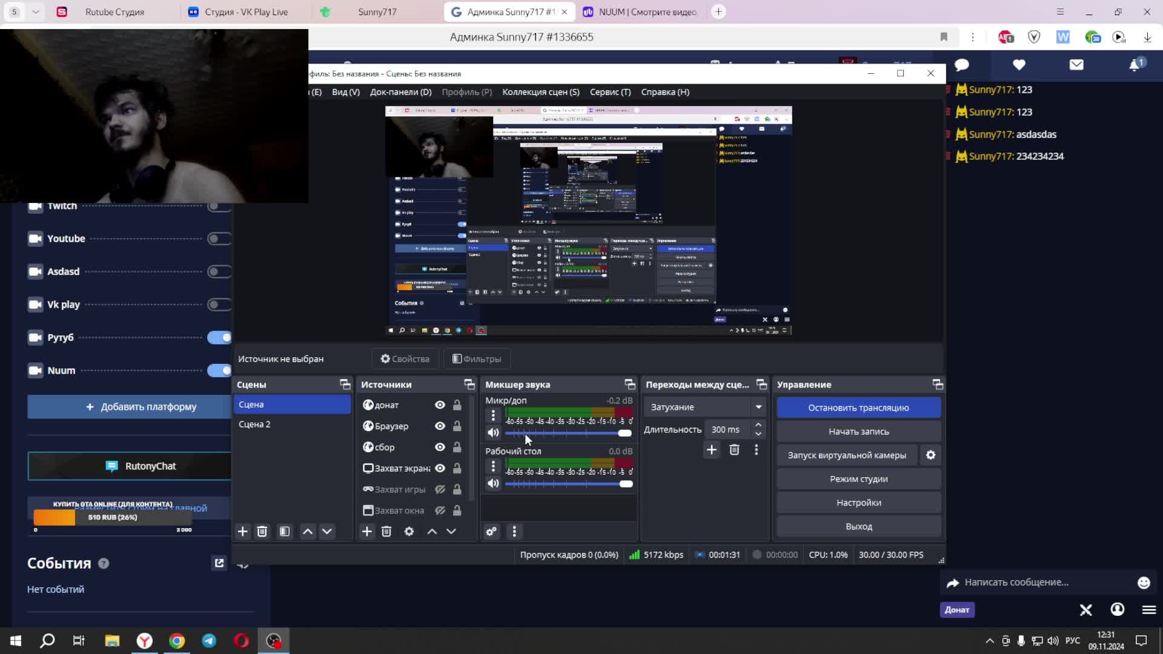Click Запуск виртуальной камеры button
This screenshot has width=1163, height=654.
[x=847, y=455]
